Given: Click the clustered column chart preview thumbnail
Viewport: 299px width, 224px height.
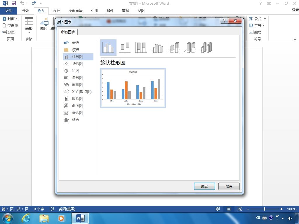Looking at the screenshot, I should (133, 88).
